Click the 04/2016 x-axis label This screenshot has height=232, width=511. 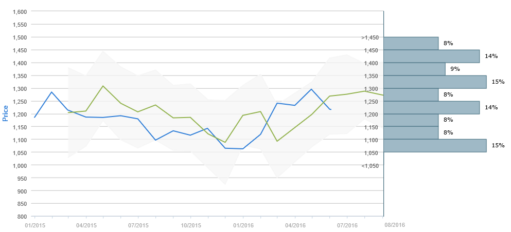[295, 225]
